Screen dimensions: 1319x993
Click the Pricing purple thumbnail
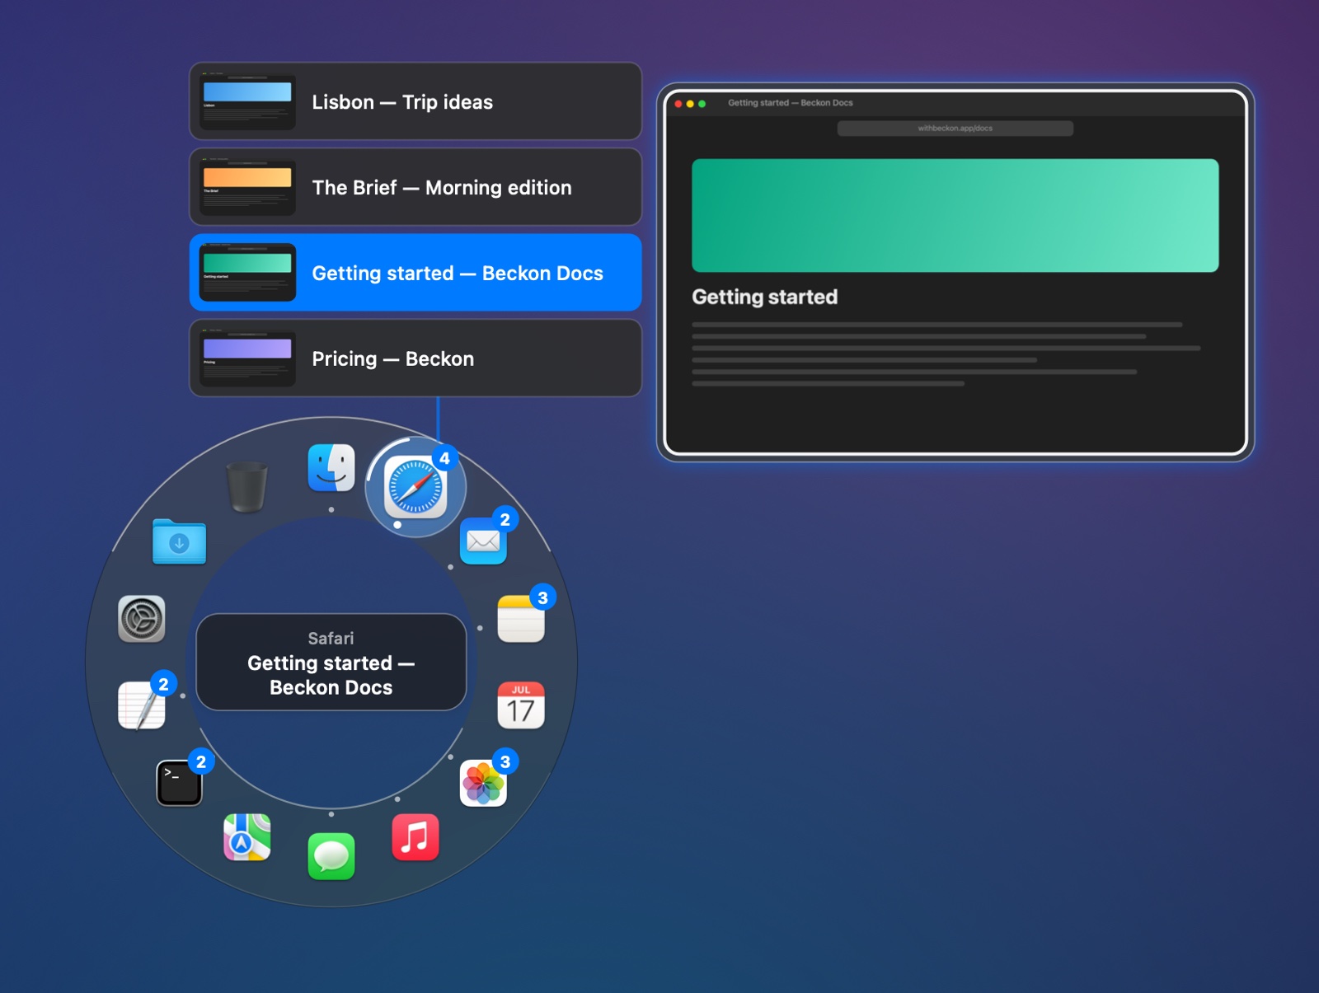(x=247, y=358)
